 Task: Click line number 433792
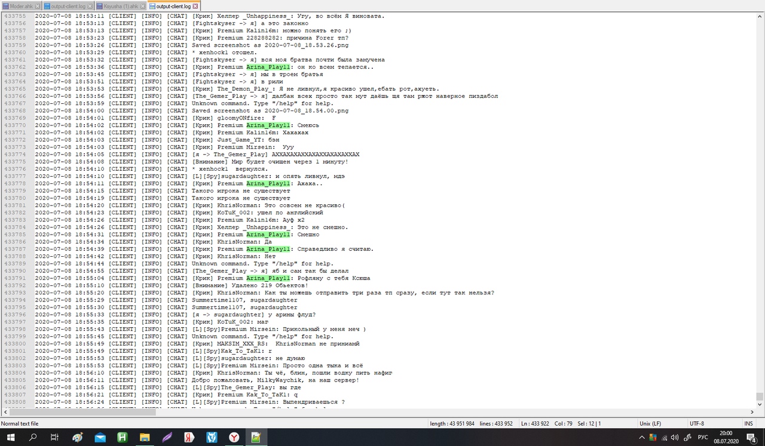click(x=15, y=285)
